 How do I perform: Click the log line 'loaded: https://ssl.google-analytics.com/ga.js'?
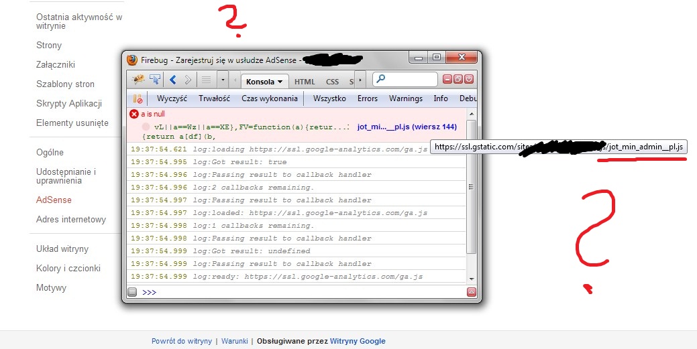point(310,213)
